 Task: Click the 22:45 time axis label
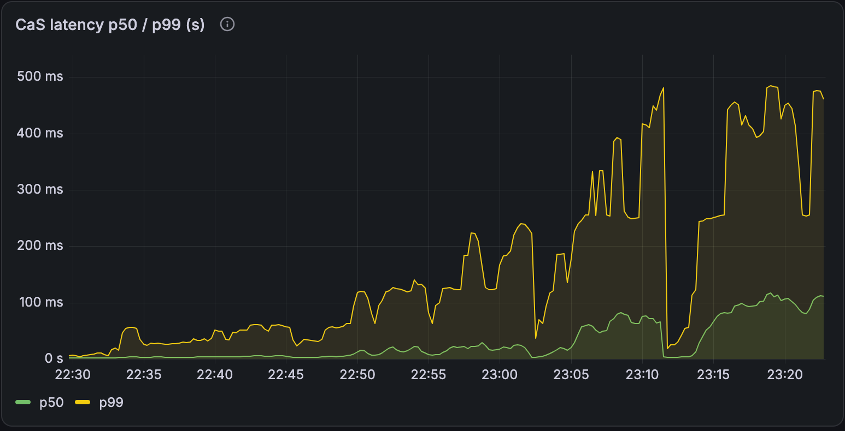(x=286, y=375)
